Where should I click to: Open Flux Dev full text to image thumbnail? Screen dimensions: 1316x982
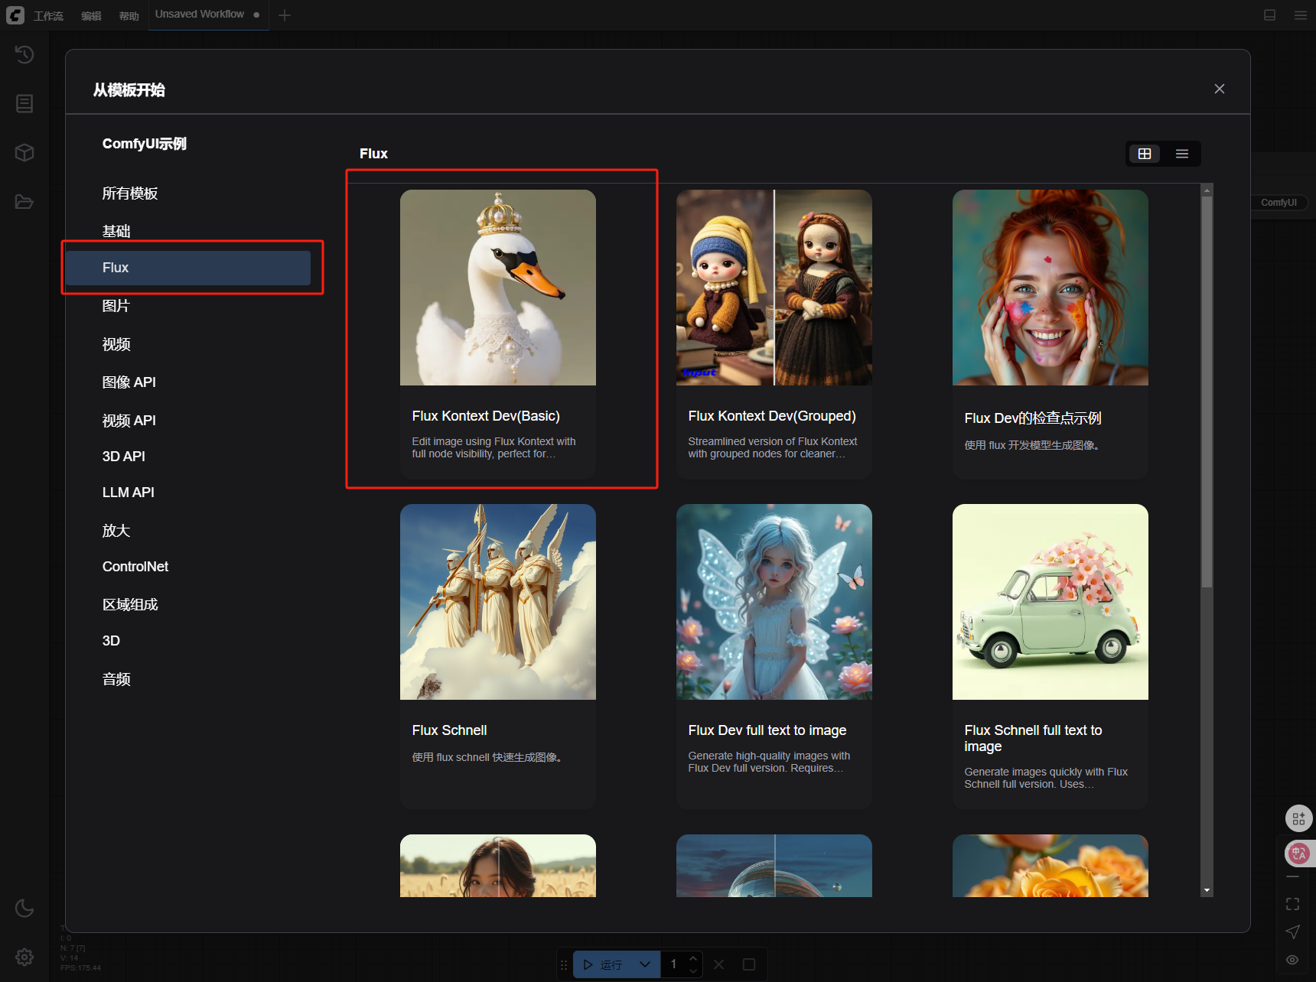[x=774, y=602]
